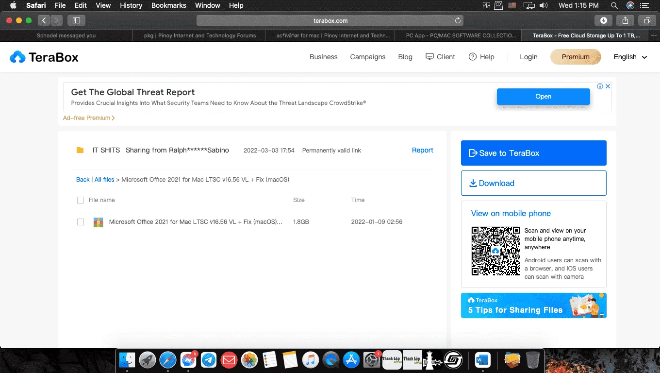This screenshot has height=373, width=660.
Task: Click the Premium button
Action: 576,57
